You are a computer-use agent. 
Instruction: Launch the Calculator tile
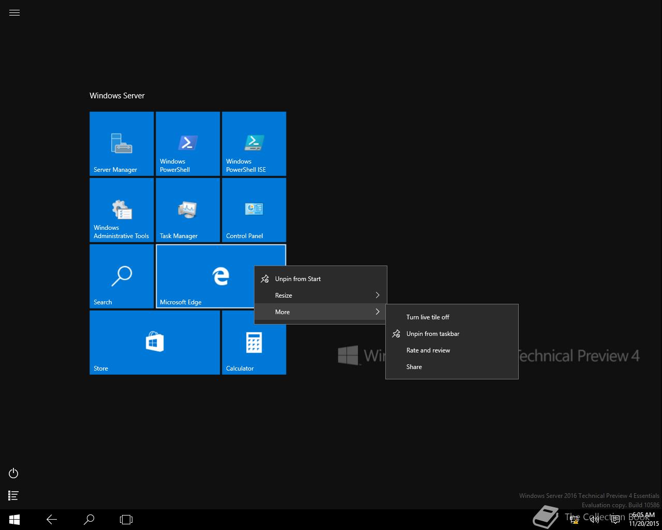[254, 343]
